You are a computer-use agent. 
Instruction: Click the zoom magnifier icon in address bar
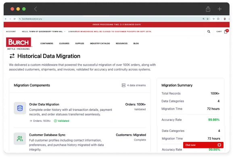(204, 19)
